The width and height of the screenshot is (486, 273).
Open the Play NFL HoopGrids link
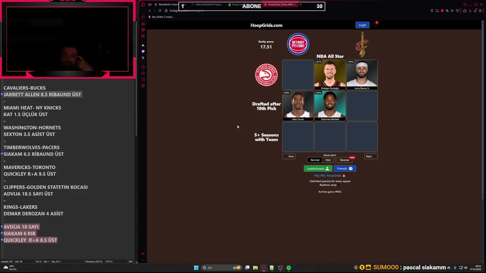[330, 176]
